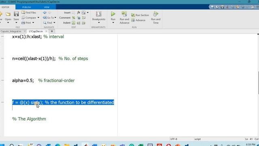Click the greyed forward navigate arrow

(49, 13)
